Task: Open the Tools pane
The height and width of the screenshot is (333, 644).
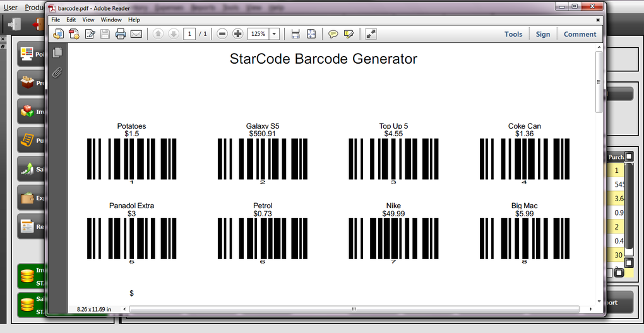Action: click(x=513, y=35)
